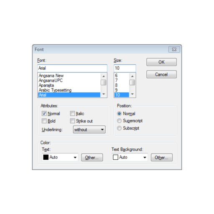This screenshot has width=214, height=214.
Task: Click the size list scroll-up arrow
Action: [132, 76]
